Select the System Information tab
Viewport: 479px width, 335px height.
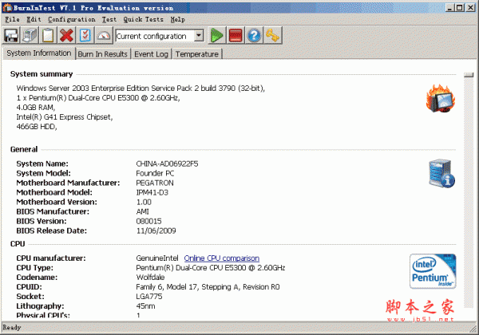coord(39,53)
